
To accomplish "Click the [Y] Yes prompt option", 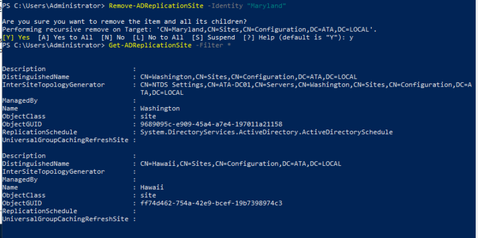I will pyautogui.click(x=16, y=37).
